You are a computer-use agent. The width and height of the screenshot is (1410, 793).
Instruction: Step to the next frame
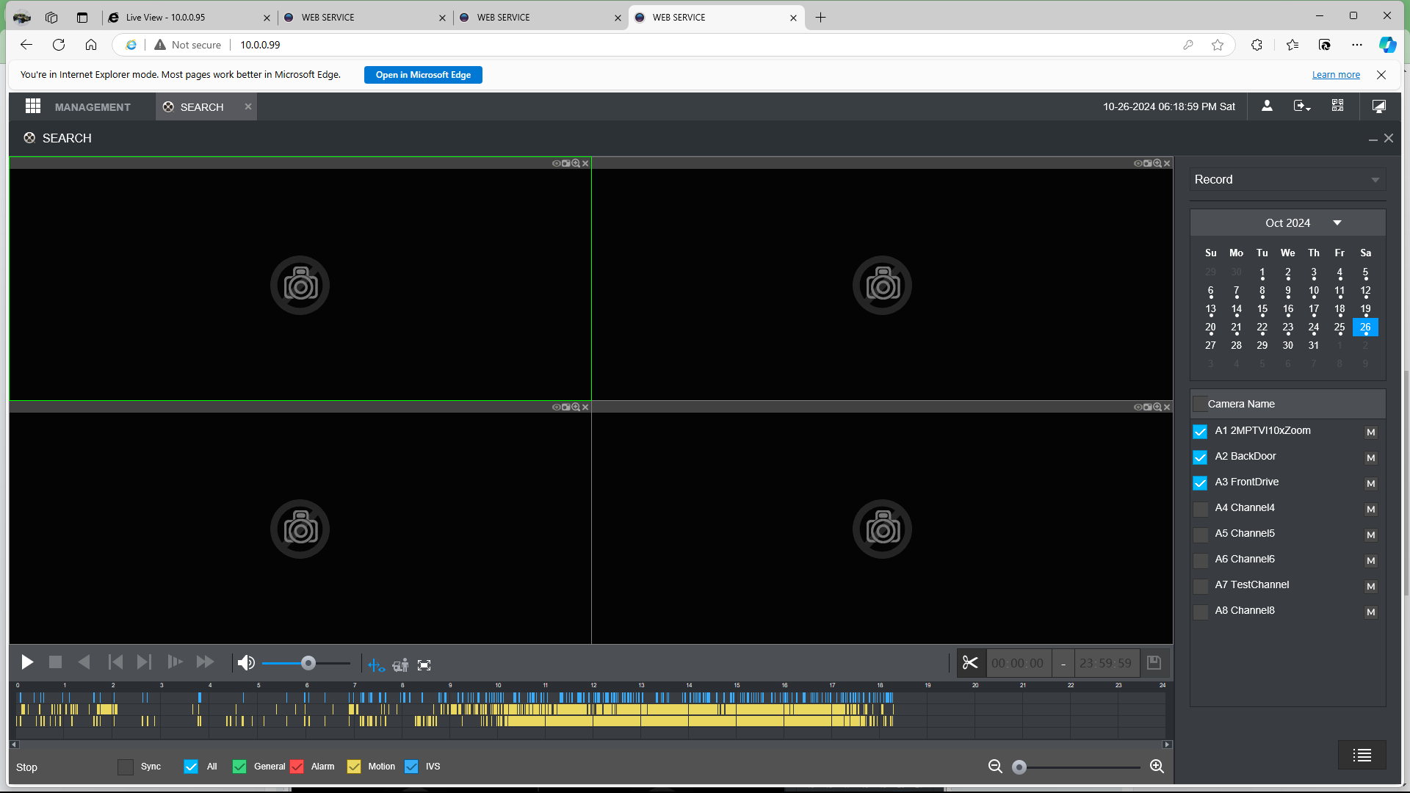point(144,662)
